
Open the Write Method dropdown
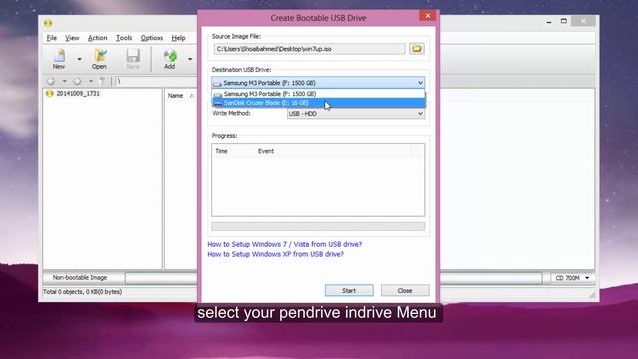pos(355,113)
